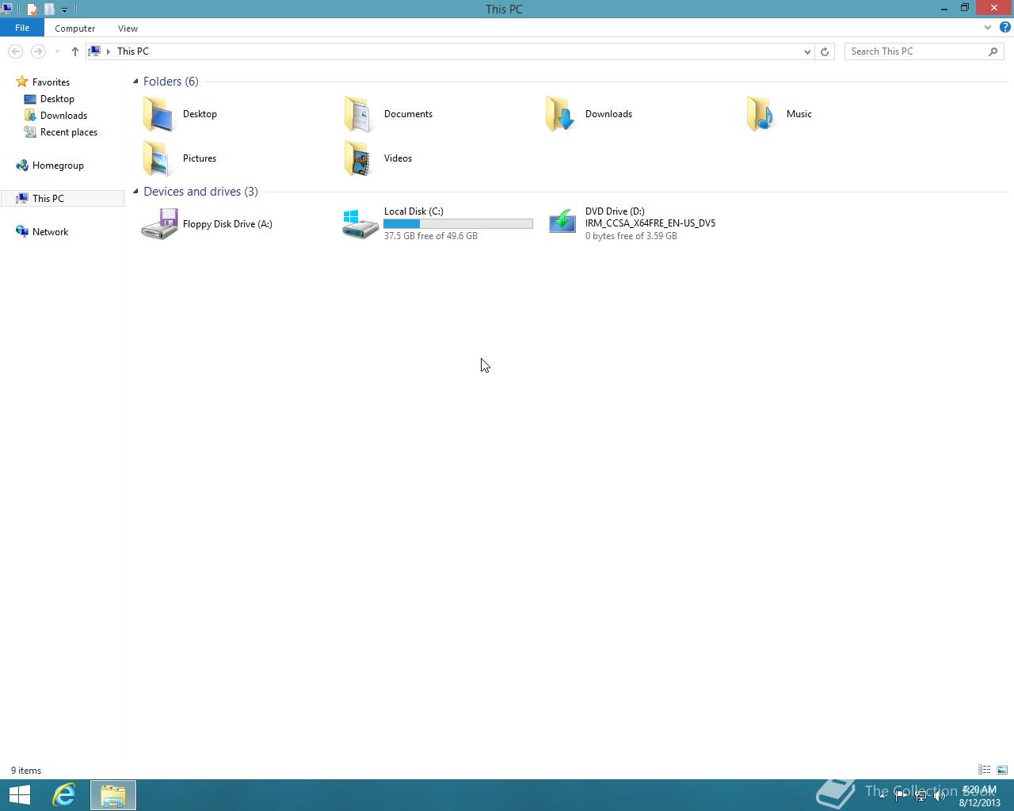Open the Videos folder
This screenshot has width=1014, height=811.
coord(378,158)
